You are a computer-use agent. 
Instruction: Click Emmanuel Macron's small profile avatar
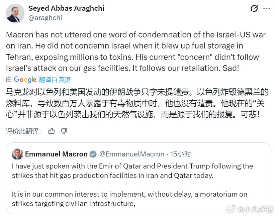pyautogui.click(x=17, y=154)
